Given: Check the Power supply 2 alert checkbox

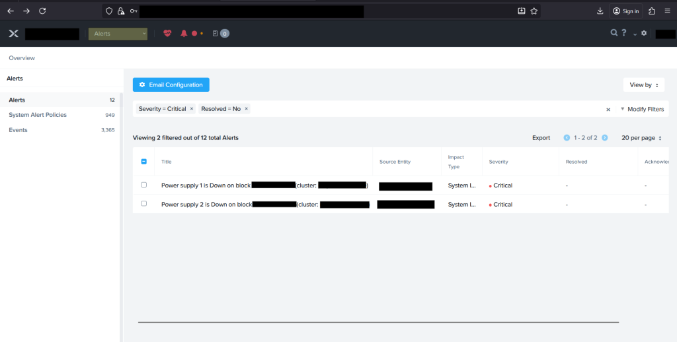Looking at the screenshot, I should (x=143, y=203).
